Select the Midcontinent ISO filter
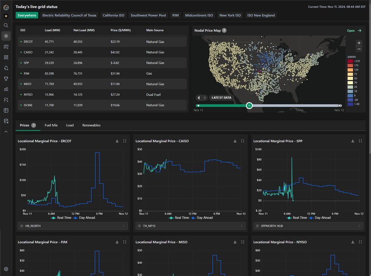371x276 pixels. click(199, 15)
